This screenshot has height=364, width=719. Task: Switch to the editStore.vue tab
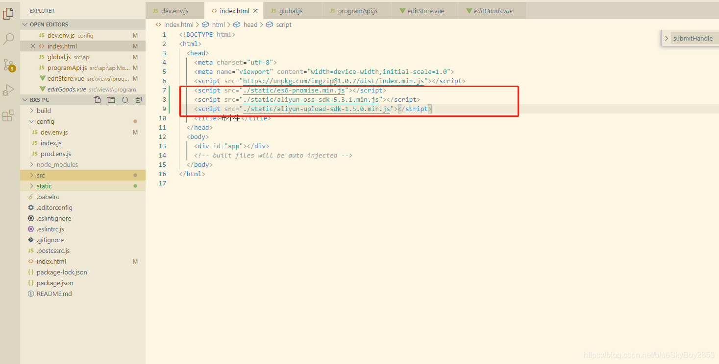425,11
